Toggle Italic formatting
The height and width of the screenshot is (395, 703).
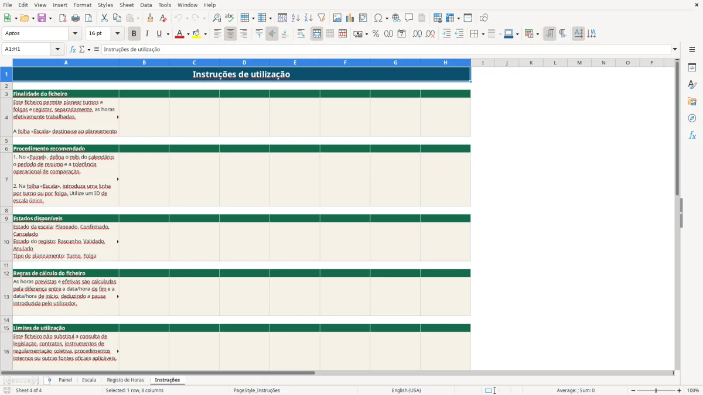[146, 34]
